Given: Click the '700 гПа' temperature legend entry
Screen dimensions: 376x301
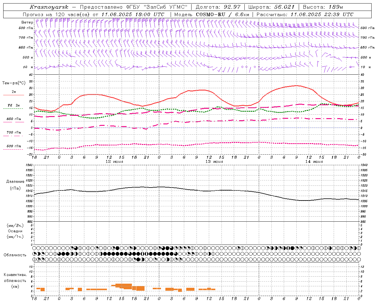Looking at the screenshot, I should coord(14,132).
